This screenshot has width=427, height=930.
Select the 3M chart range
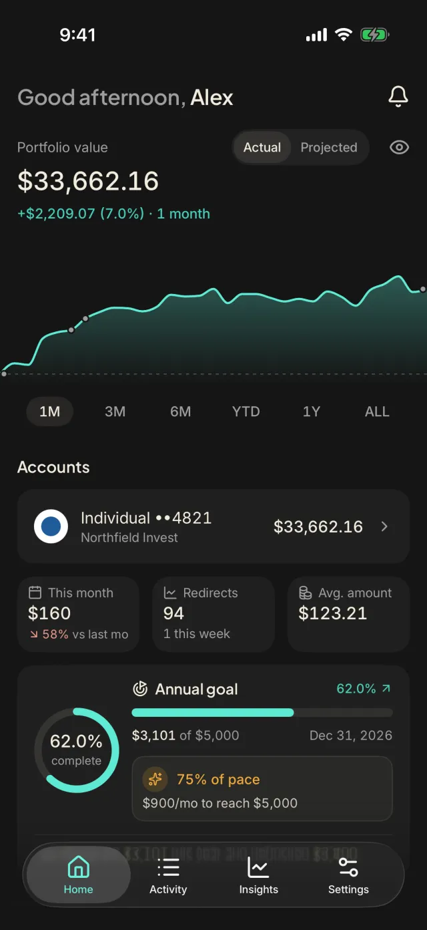pos(115,412)
